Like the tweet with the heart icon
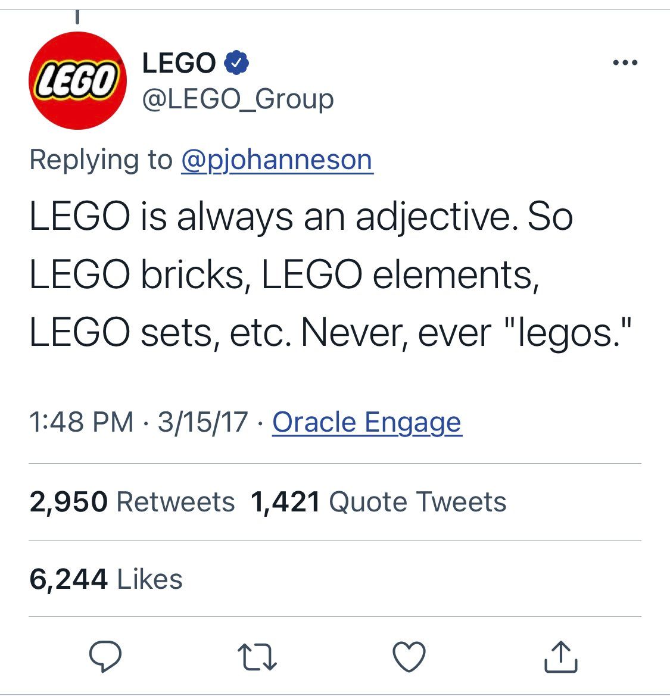Screen dimensions: 670x696 point(410,656)
